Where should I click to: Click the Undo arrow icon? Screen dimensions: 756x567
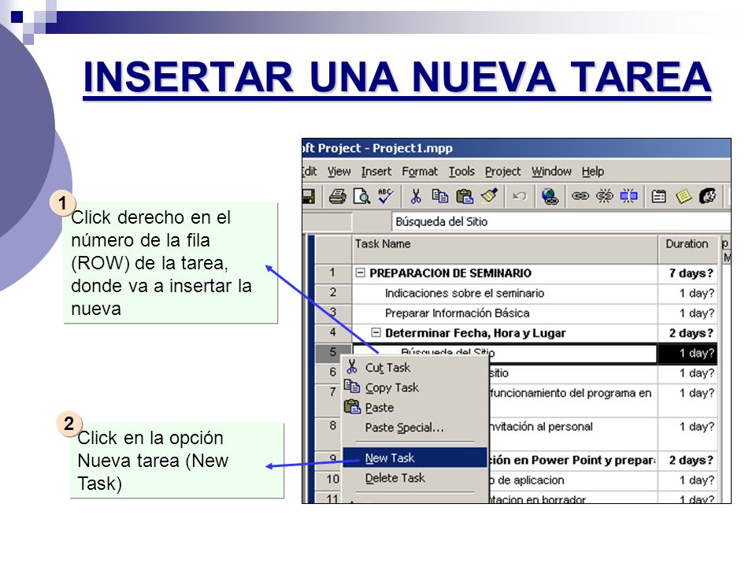coord(519,196)
